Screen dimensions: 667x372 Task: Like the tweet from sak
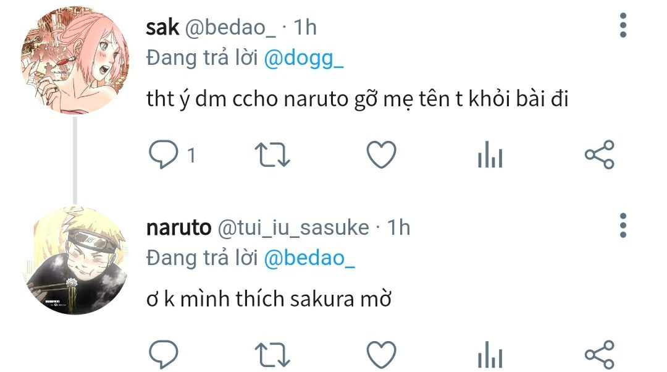[381, 154]
